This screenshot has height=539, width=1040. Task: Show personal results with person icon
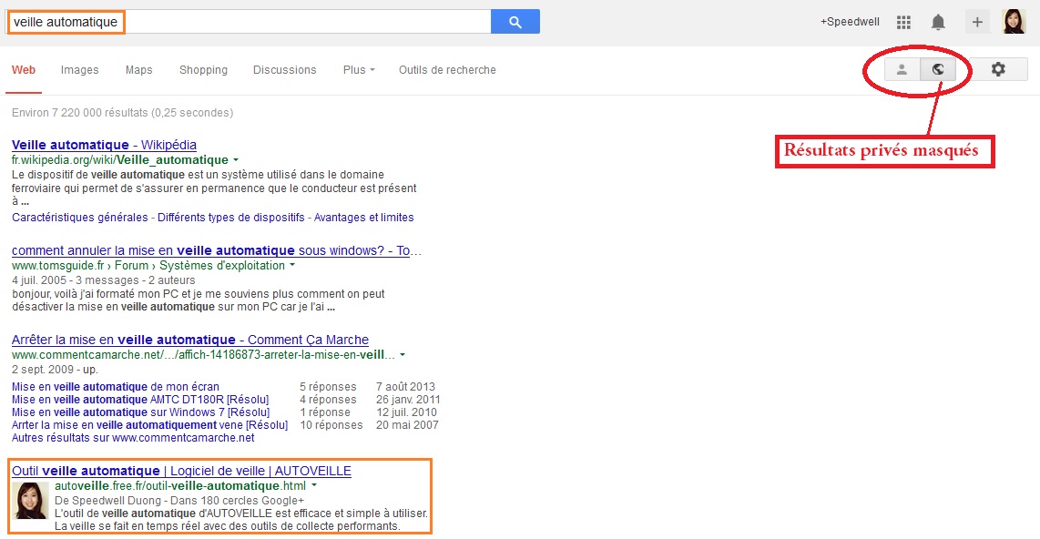tap(902, 69)
